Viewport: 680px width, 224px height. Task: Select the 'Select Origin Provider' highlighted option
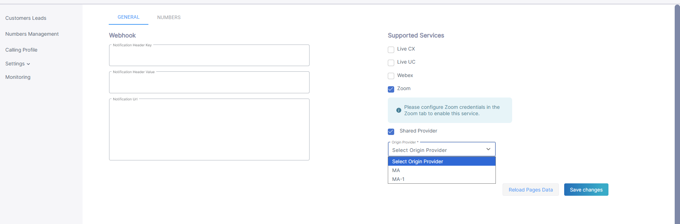418,161
